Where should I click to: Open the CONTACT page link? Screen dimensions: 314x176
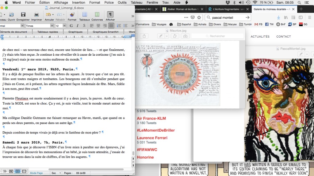pos(283,37)
